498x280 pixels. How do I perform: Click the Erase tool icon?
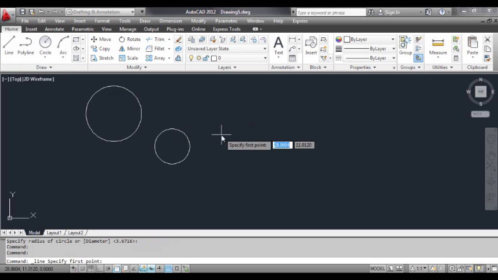tap(179, 39)
